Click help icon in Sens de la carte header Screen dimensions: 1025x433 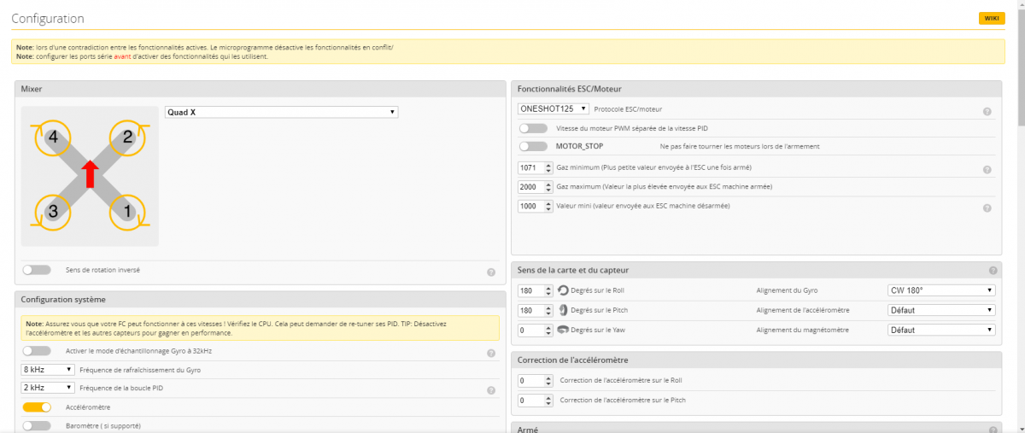pyautogui.click(x=993, y=270)
